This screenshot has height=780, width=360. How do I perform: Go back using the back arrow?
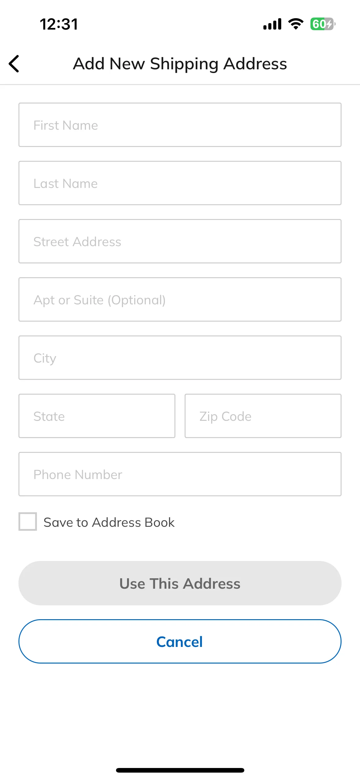[14, 64]
